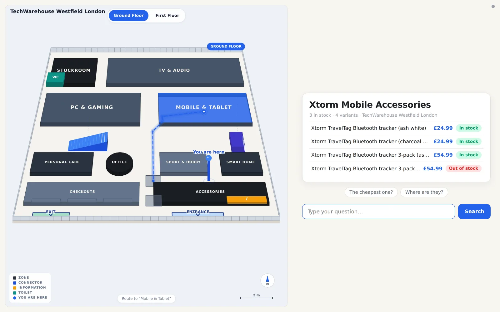The height and width of the screenshot is (312, 500).
Task: Click the You Are Here legend entry
Action: pos(30,298)
